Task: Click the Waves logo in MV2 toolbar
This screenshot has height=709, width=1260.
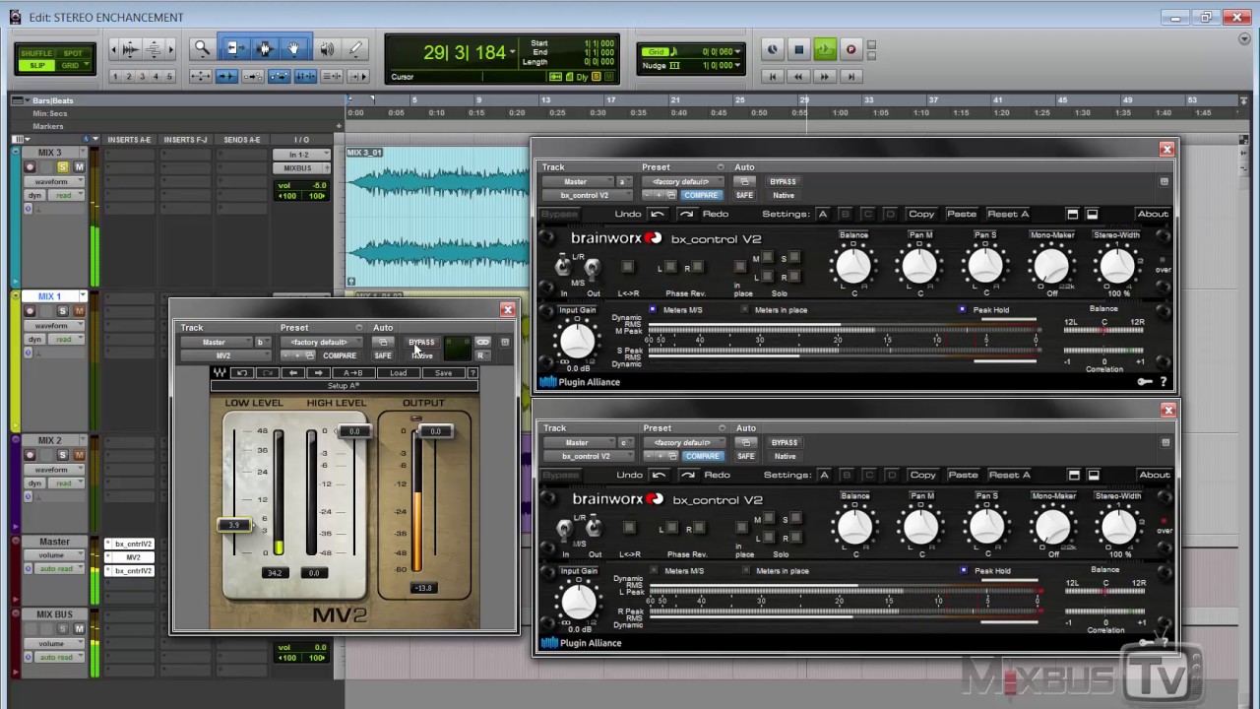Action: click(220, 373)
